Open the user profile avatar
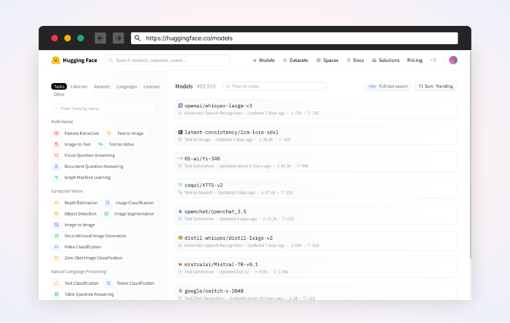This screenshot has width=510, height=323. click(x=453, y=60)
